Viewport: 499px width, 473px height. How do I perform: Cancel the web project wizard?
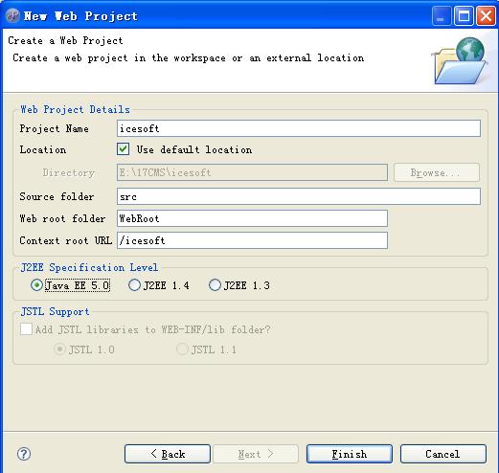click(x=443, y=454)
